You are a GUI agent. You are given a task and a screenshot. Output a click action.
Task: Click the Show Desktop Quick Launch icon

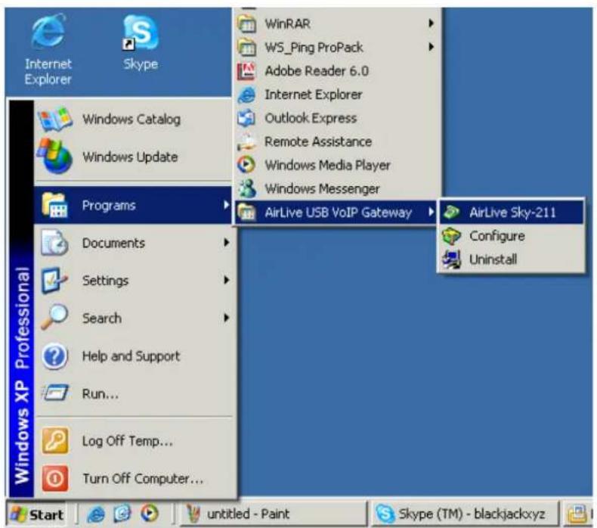coord(122,514)
